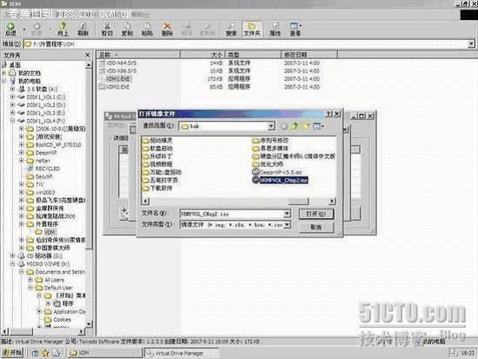Sort by 大小 size column header
The height and width of the screenshot is (359, 478).
coord(202,55)
